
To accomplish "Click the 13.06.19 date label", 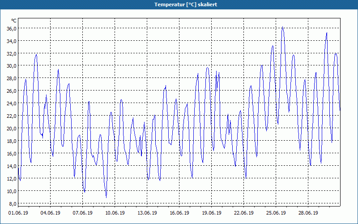I will [147, 213].
